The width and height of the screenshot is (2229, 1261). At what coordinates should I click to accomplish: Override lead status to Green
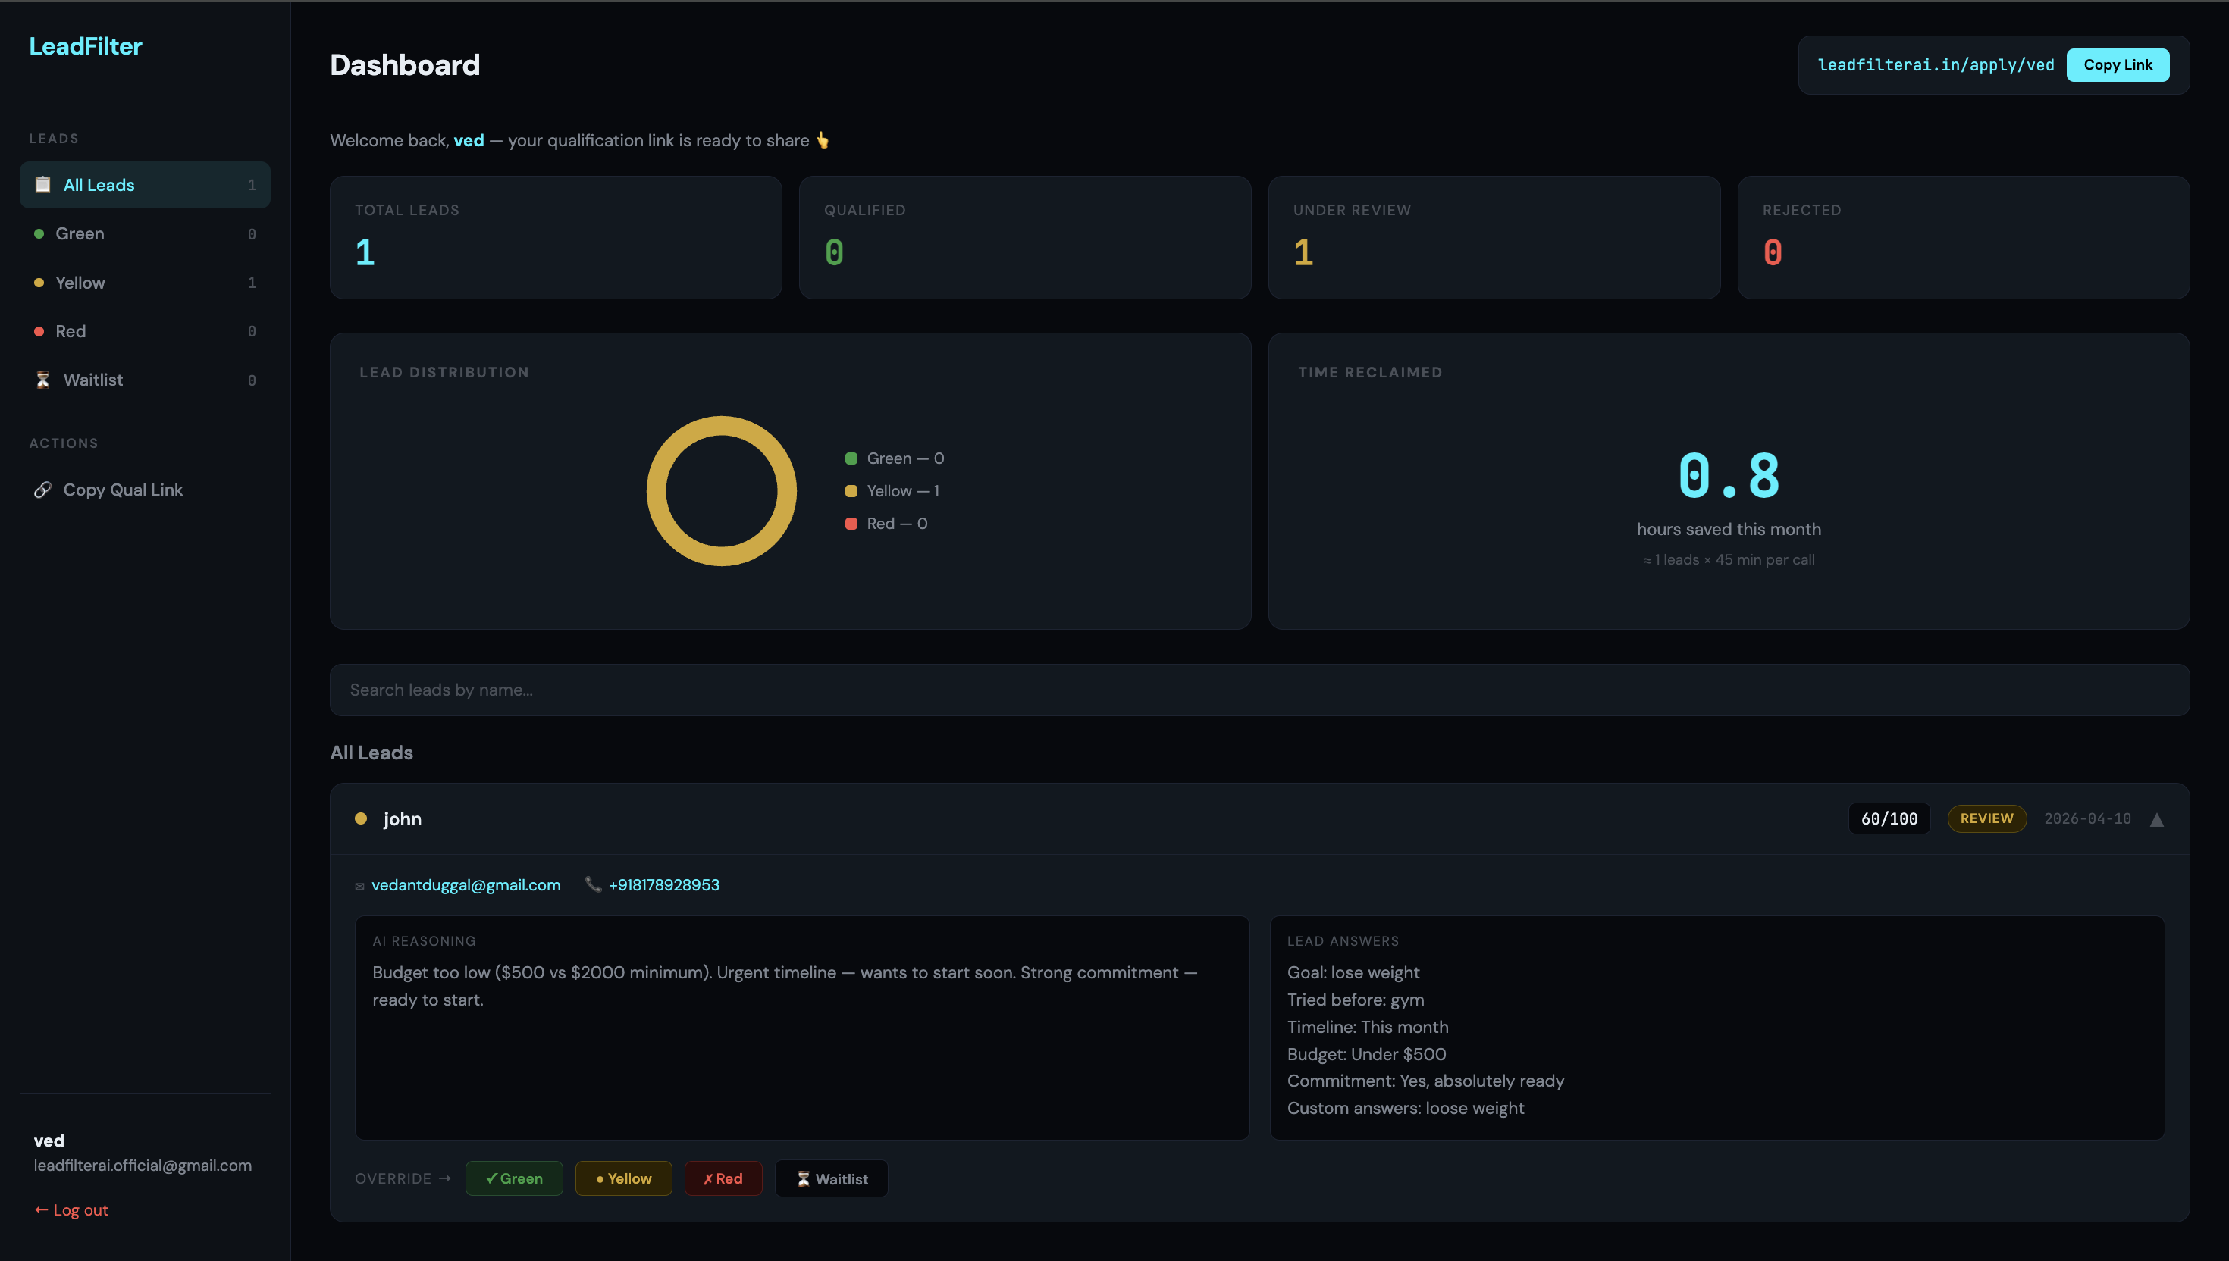[514, 1178]
